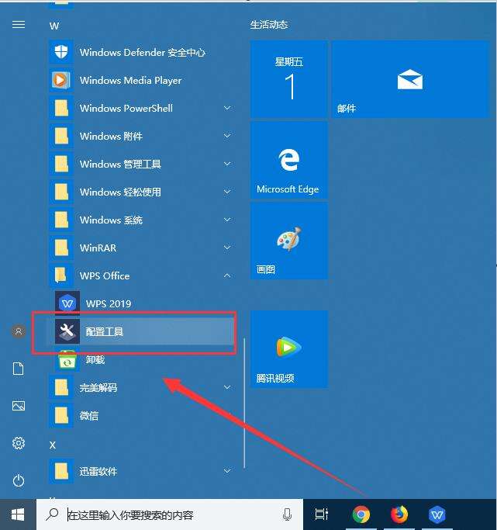
Task: Open the Microsoft Edge tile
Action: click(289, 160)
